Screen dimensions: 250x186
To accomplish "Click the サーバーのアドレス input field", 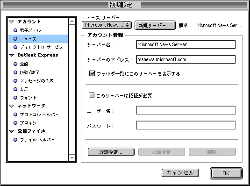I will pyautogui.click(x=186, y=59).
